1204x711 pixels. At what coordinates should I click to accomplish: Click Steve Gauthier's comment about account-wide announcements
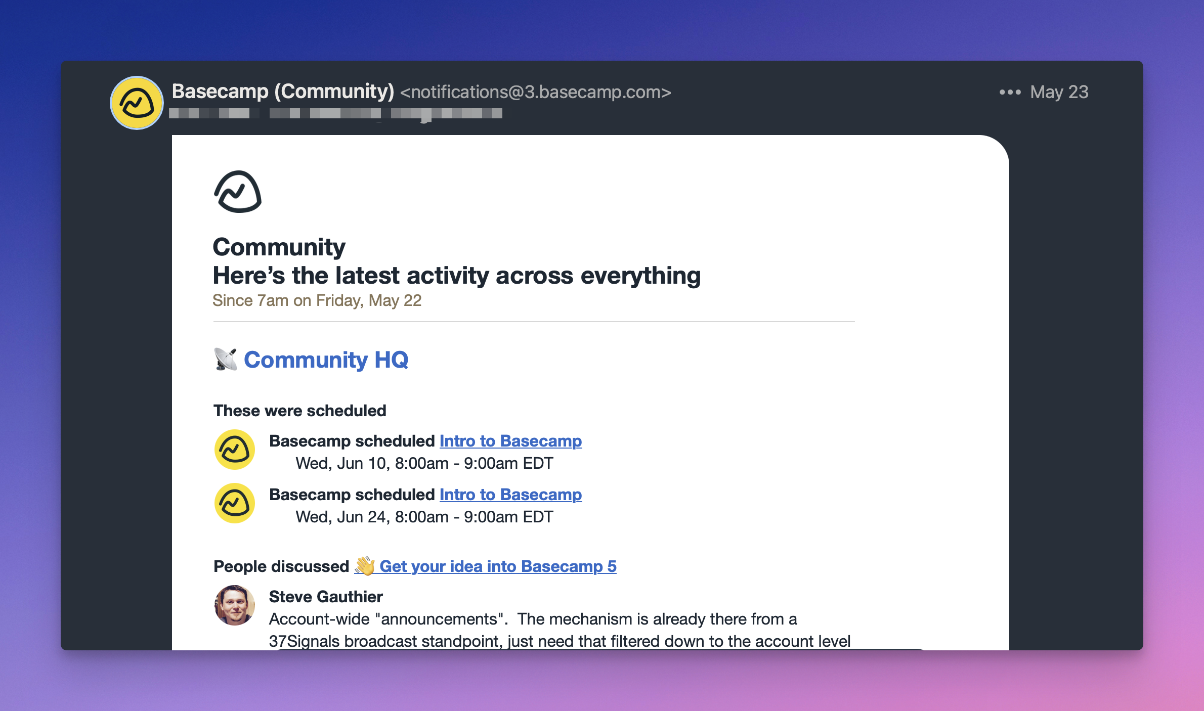click(x=560, y=630)
